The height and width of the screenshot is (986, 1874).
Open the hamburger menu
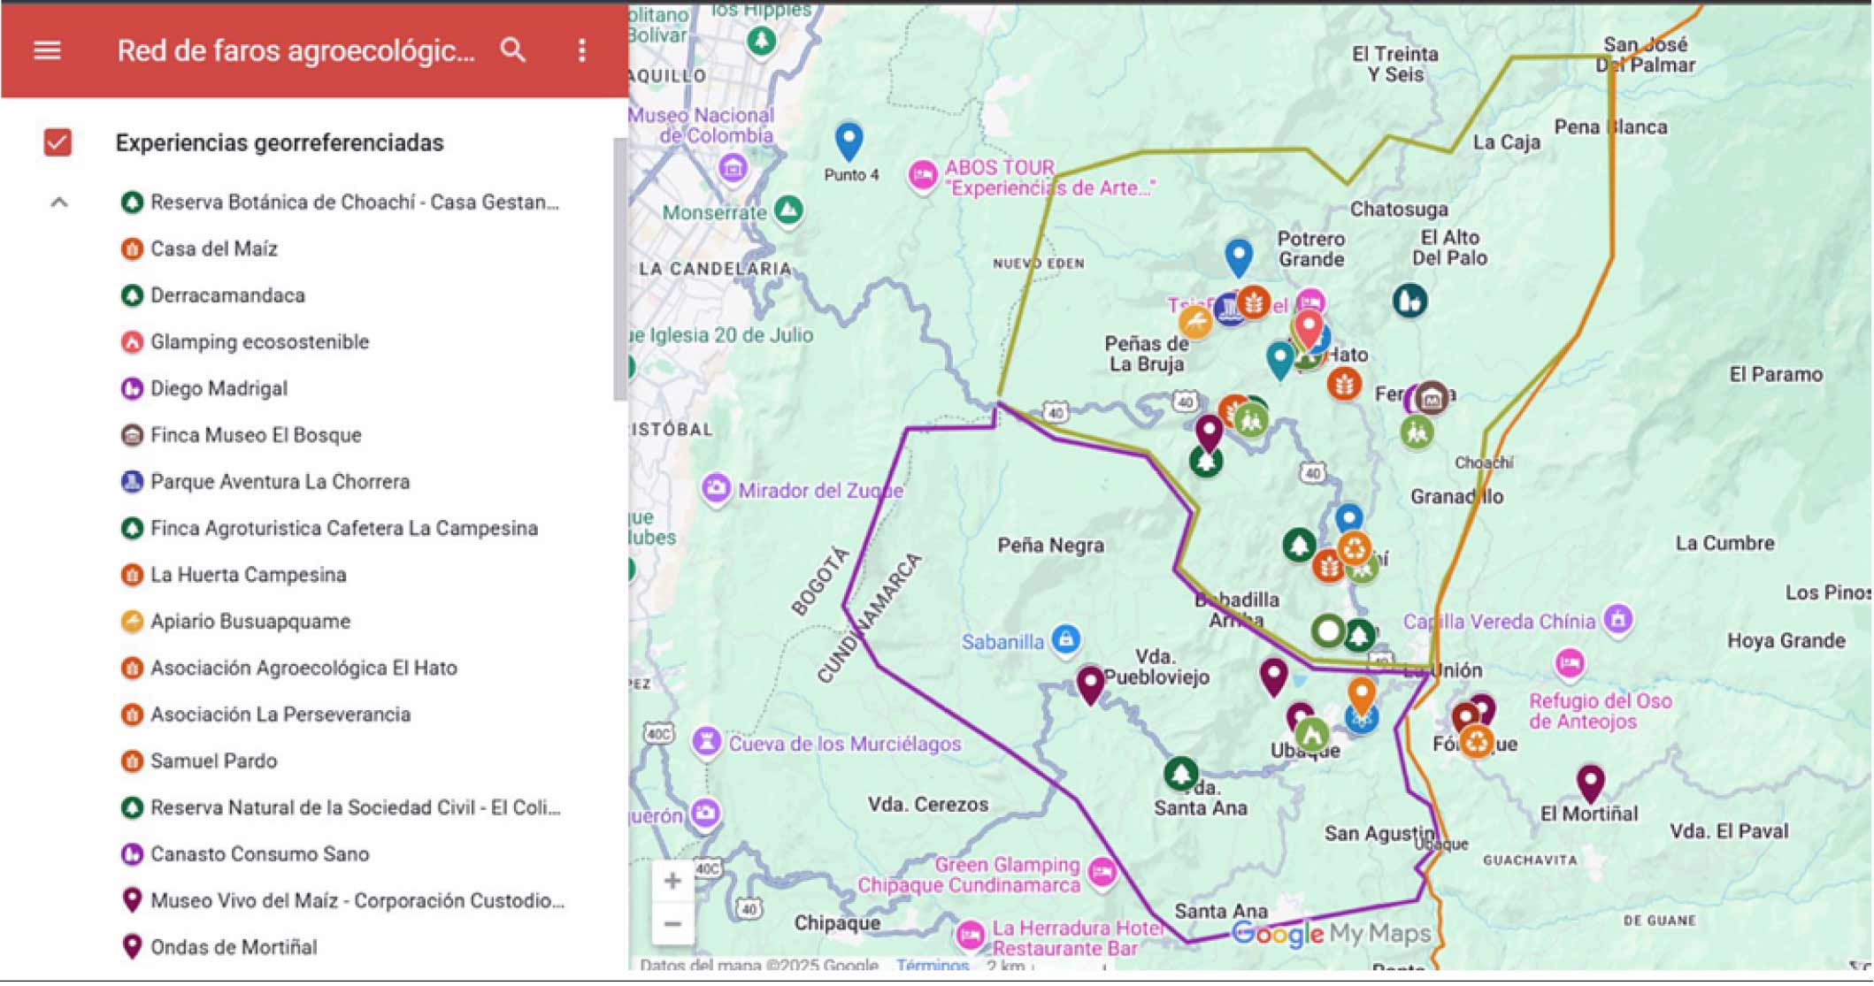tap(47, 50)
